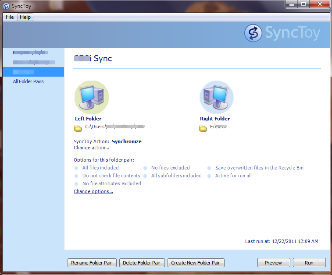
Task: Click Create New Folder Pair button
Action: [196, 263]
